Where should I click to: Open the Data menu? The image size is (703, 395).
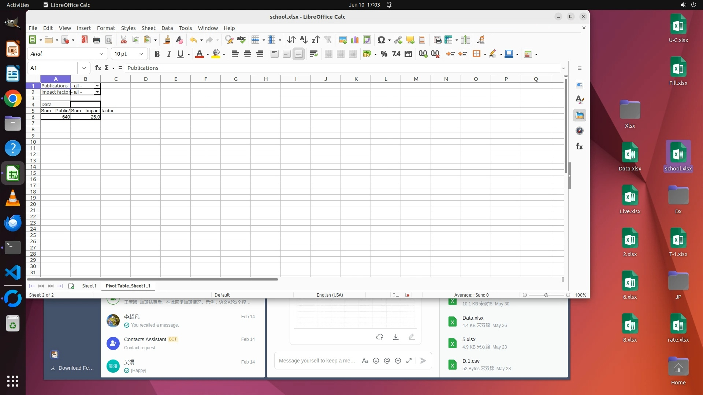pos(167,28)
